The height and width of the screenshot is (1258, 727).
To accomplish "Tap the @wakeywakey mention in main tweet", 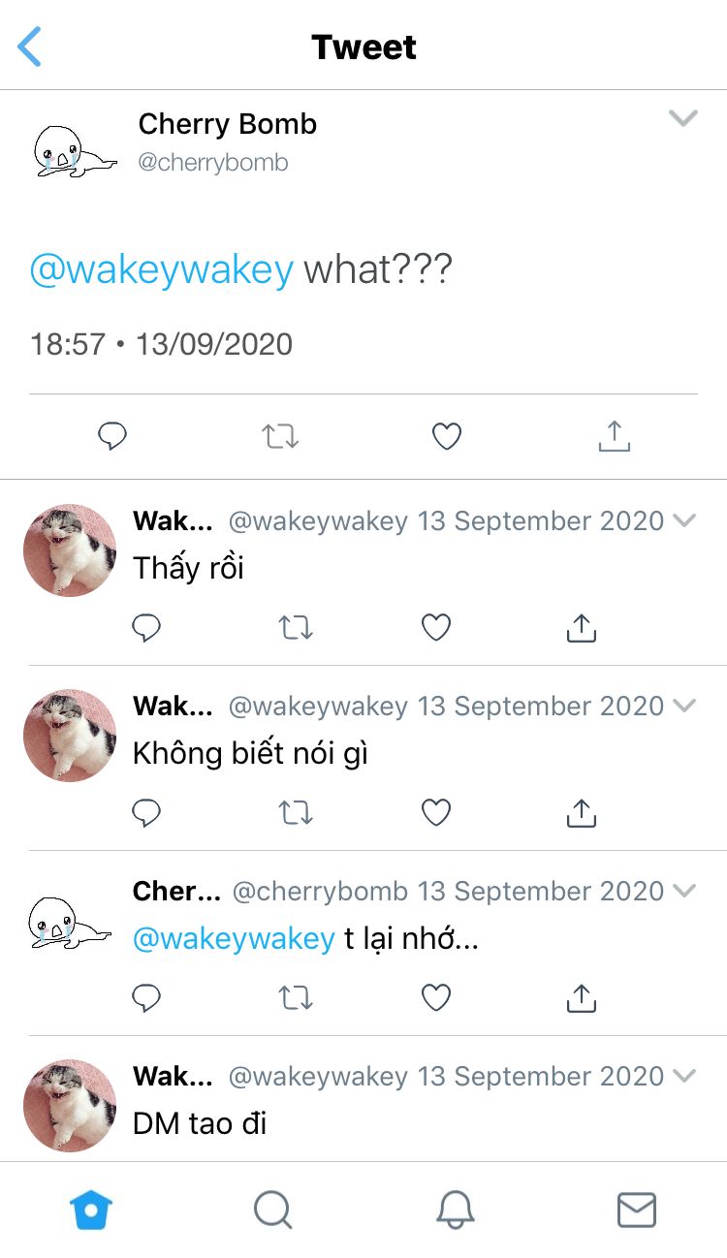I will [x=161, y=269].
